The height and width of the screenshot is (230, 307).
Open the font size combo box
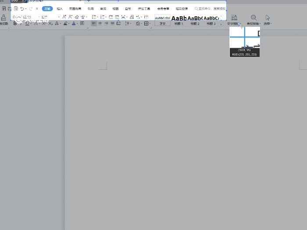pyautogui.click(x=50, y=17)
